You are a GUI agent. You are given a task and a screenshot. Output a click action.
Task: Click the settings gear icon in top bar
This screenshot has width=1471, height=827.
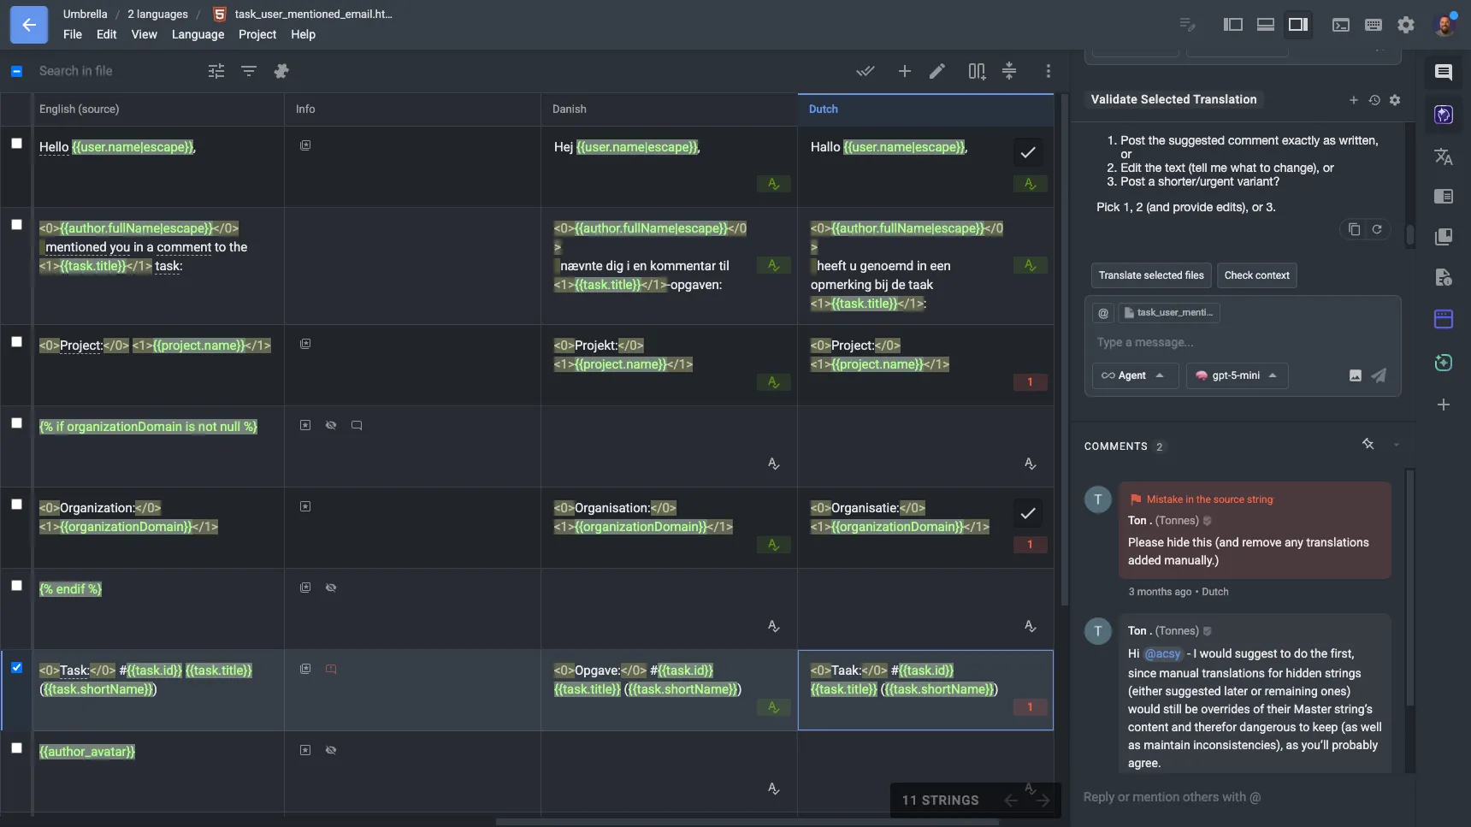(1406, 25)
